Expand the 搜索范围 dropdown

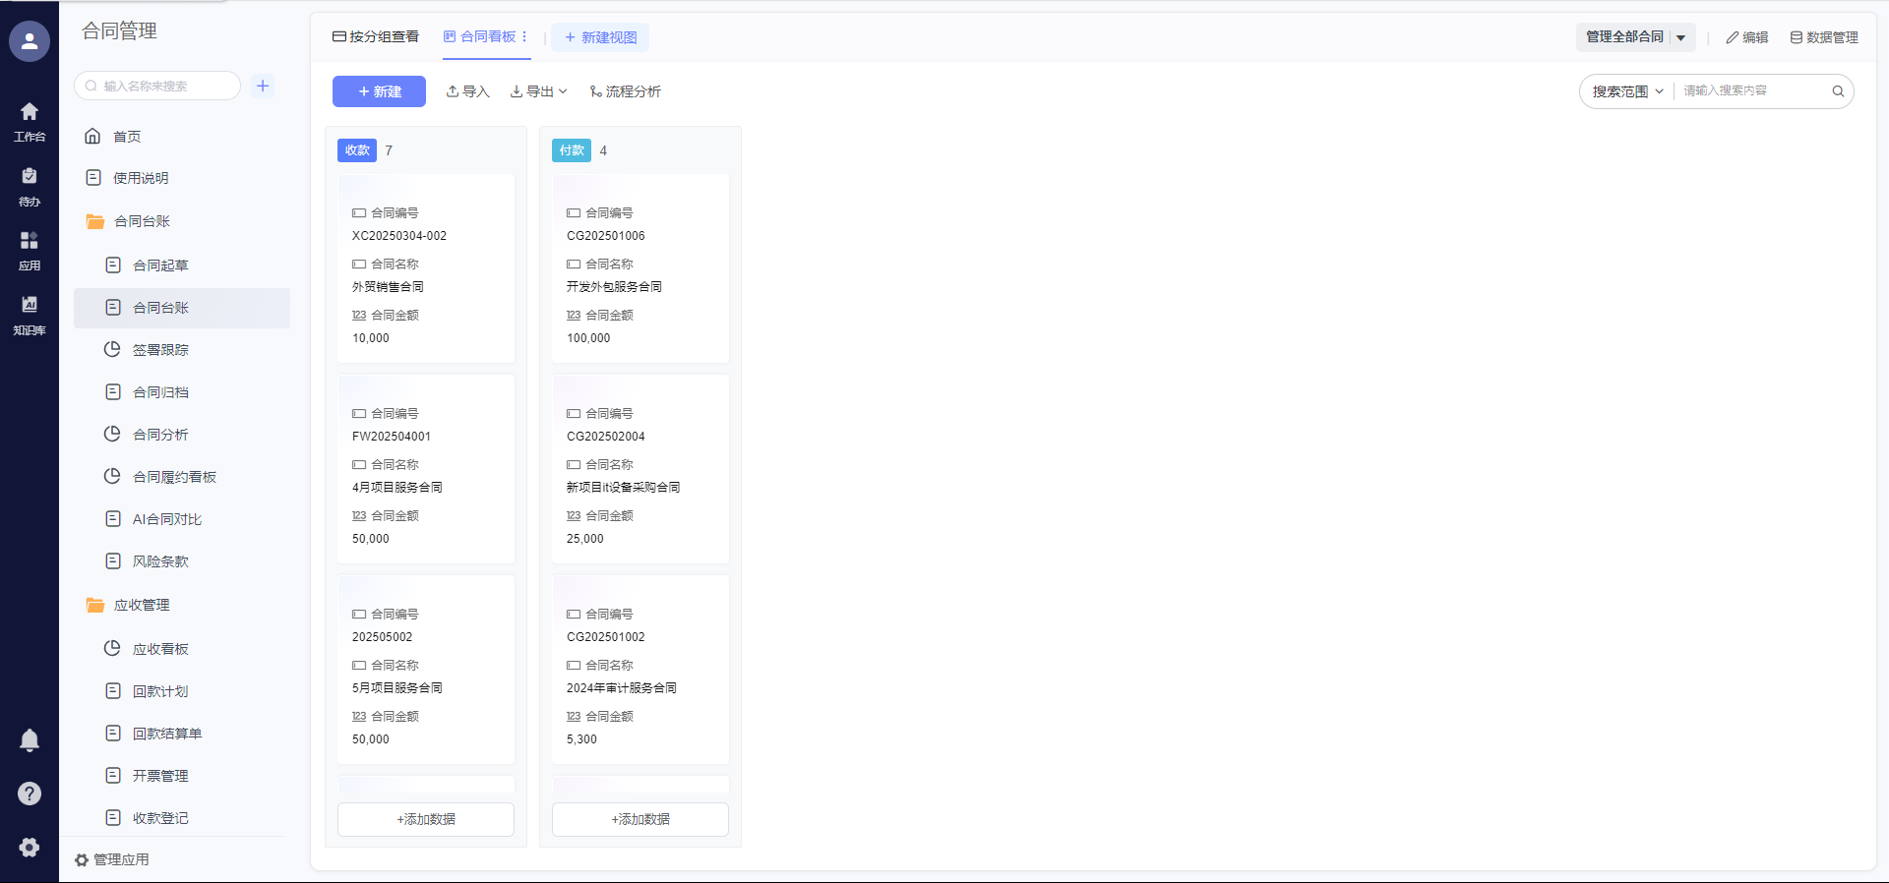(x=1627, y=91)
